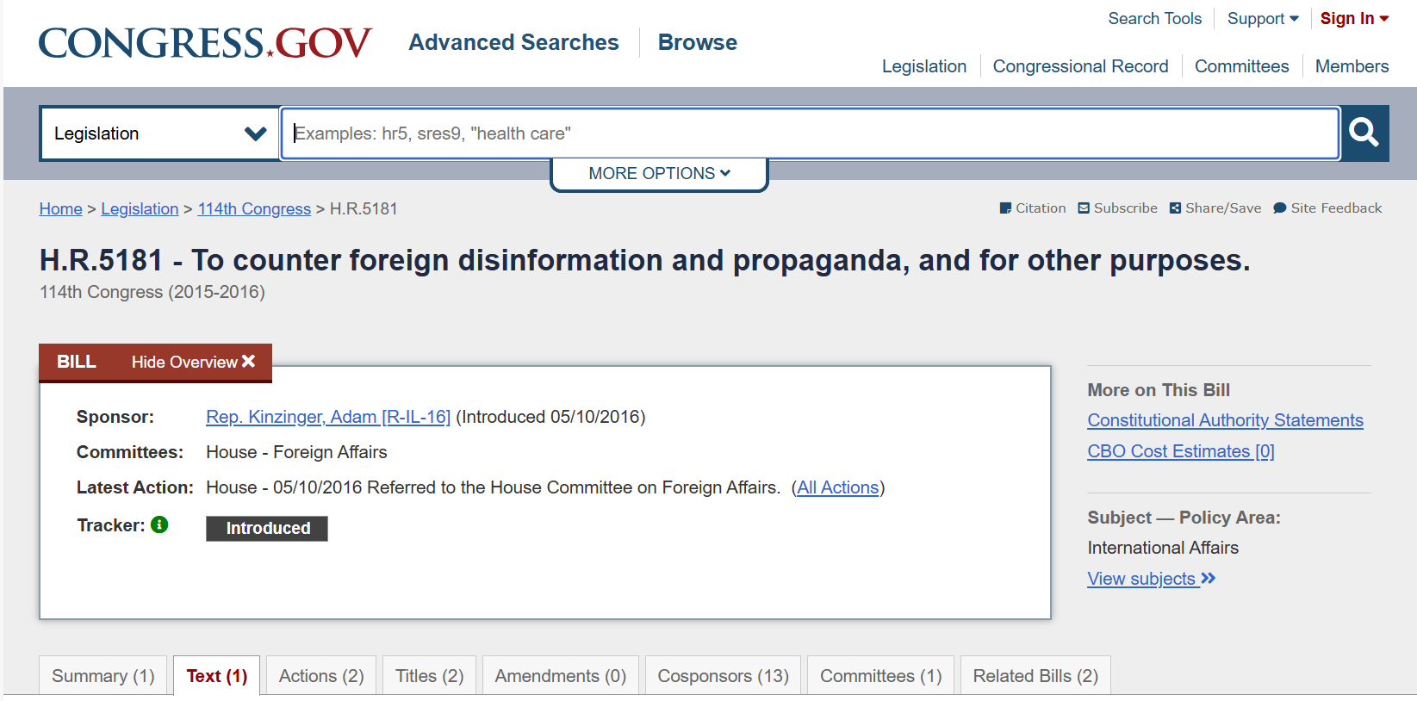Open the Browse menu item

pos(698,42)
